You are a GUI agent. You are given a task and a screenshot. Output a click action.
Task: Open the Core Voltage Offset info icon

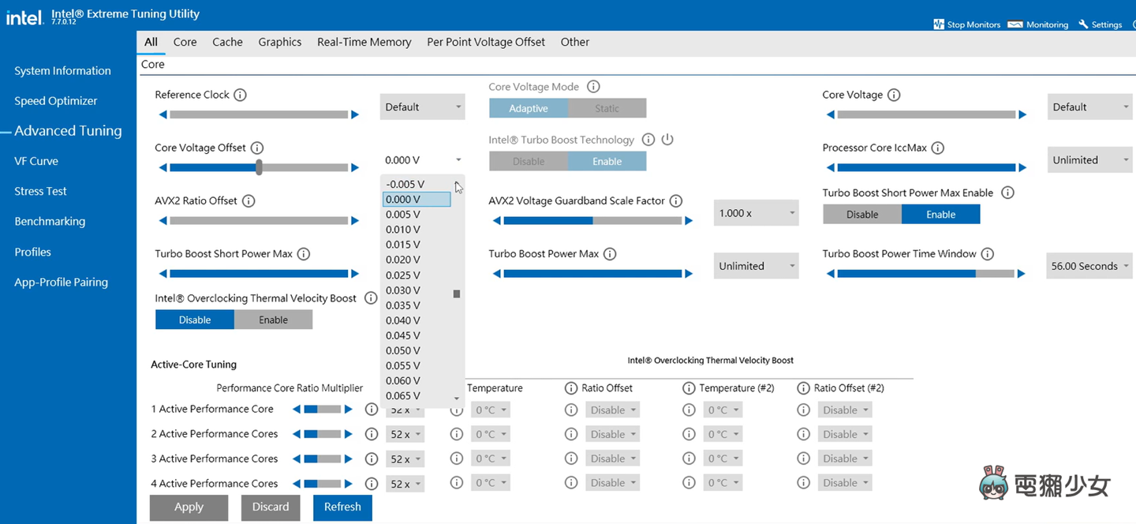tap(257, 148)
